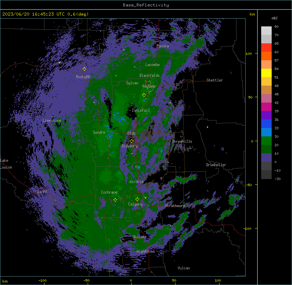This screenshot has width=292, height=285.
Task: Click the Calgary city label
Action: pos(135,204)
